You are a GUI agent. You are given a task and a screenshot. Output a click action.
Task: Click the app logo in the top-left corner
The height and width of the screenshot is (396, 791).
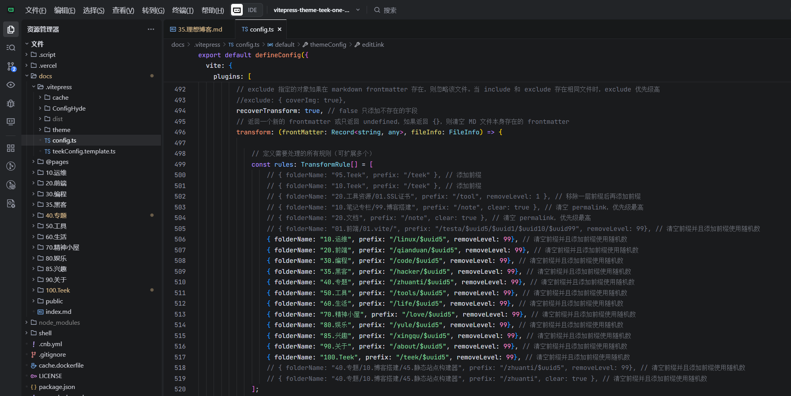11,10
